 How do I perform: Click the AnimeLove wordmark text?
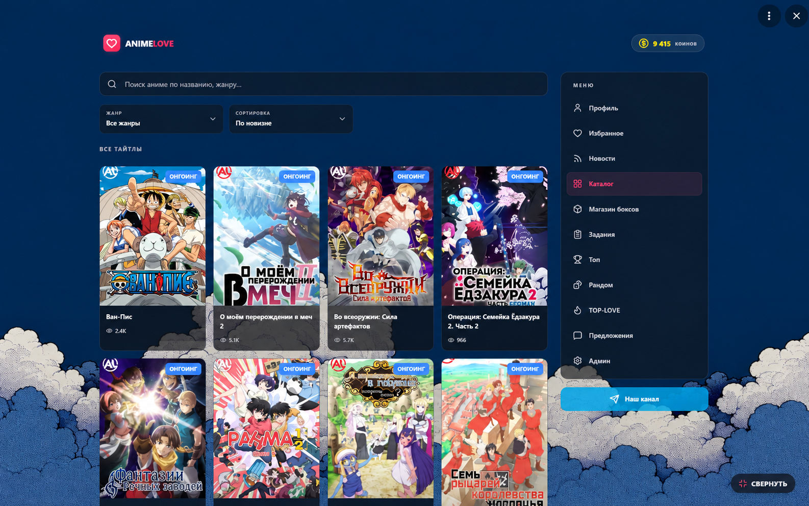(x=149, y=44)
